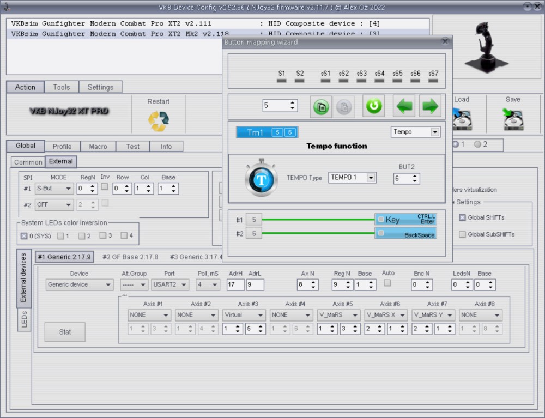The image size is (545, 418).
Task: Enable the Global SubSHIFTs checkbox
Action: coord(462,234)
